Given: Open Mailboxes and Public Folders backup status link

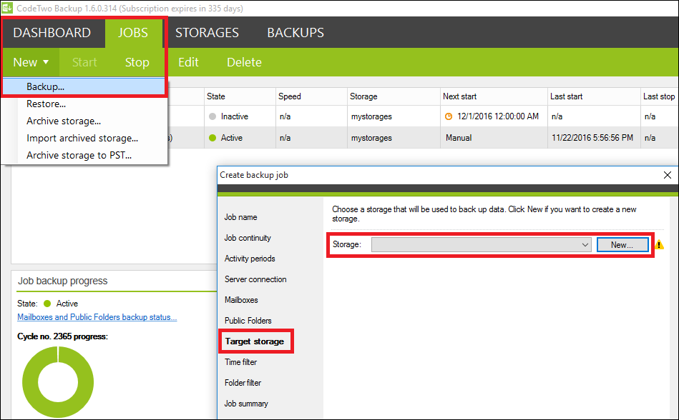Looking at the screenshot, I should pyautogui.click(x=97, y=317).
